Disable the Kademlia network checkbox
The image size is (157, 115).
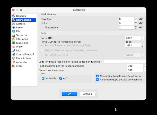pyautogui.click(x=43, y=78)
